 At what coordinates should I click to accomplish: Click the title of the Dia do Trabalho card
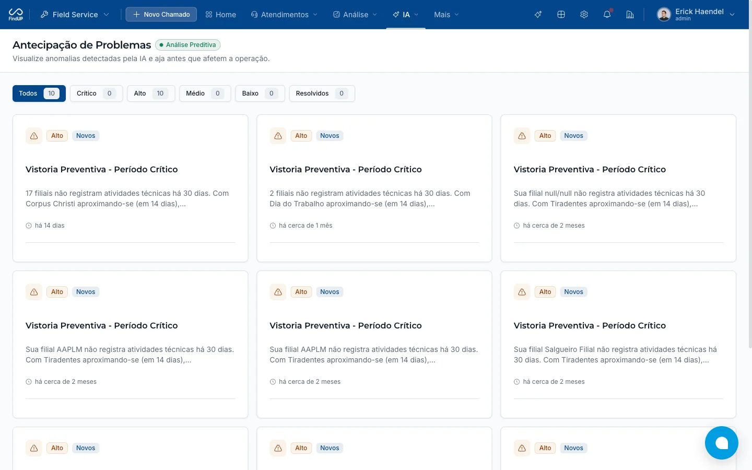(x=346, y=169)
